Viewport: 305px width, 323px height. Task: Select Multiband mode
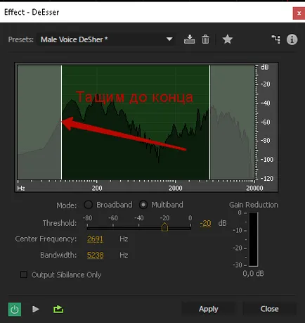click(x=143, y=205)
